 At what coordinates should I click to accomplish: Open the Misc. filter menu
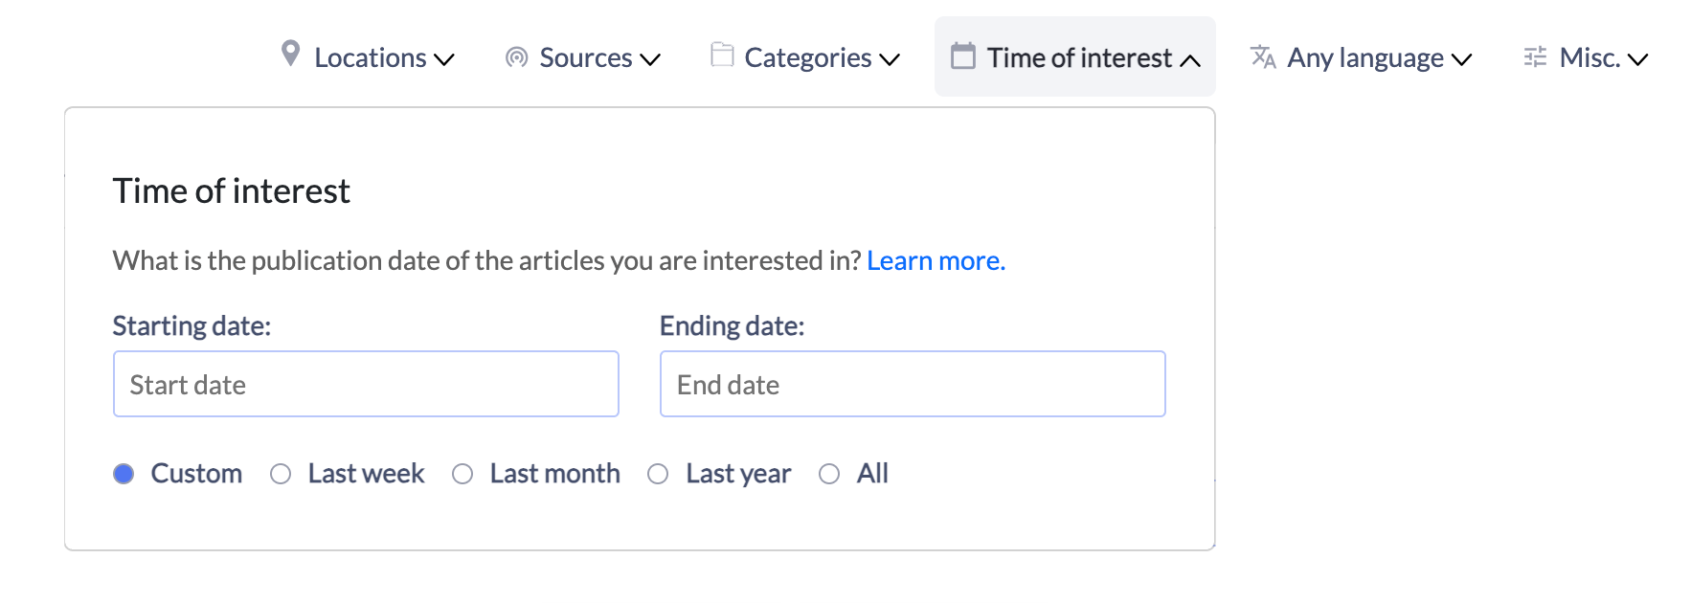[x=1586, y=57]
